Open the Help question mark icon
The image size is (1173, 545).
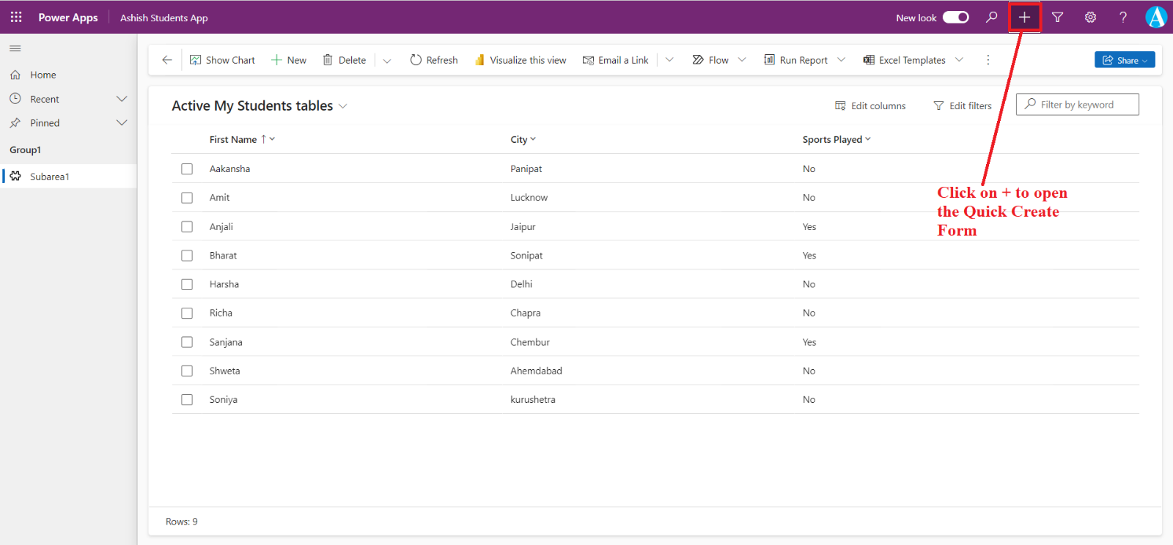(x=1122, y=17)
